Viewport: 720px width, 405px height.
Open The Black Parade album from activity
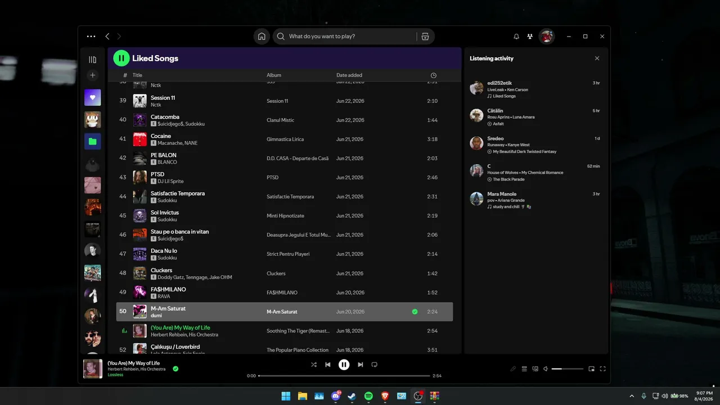(x=508, y=179)
